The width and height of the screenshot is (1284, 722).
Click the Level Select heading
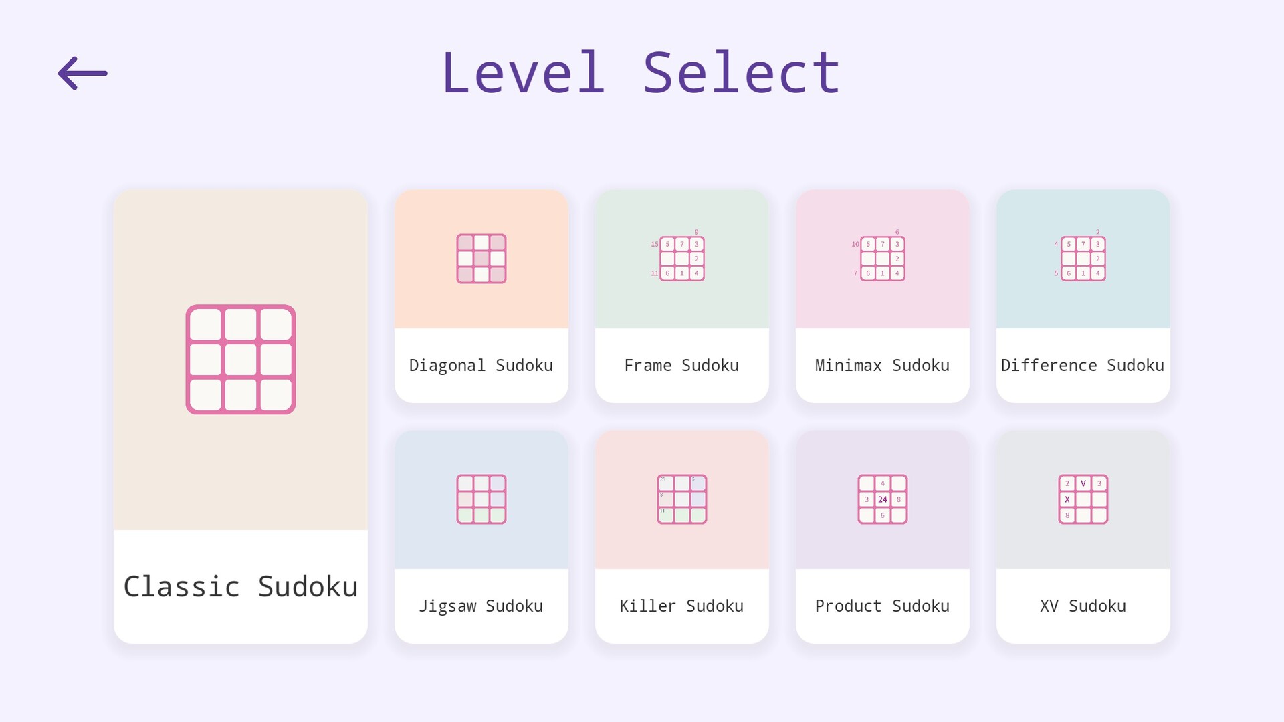tap(641, 73)
